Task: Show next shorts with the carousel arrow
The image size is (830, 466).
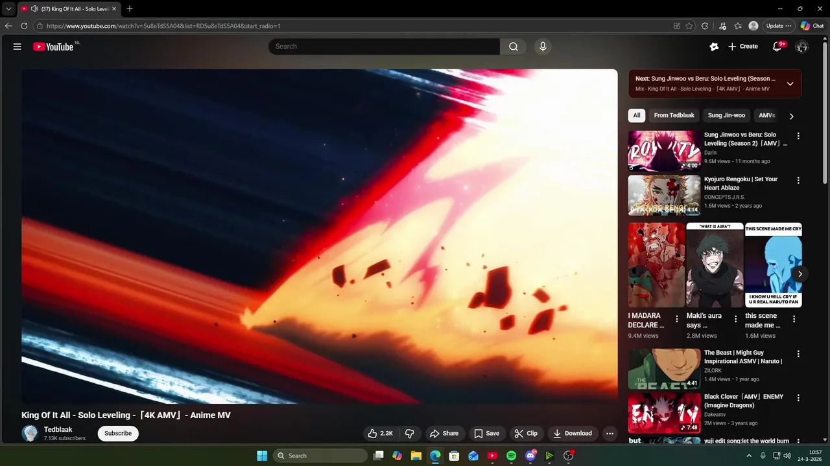Action: (x=800, y=274)
